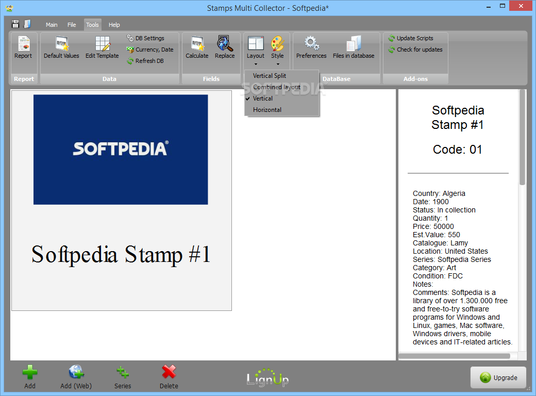Open Currency, Date settings
Screen dimensions: 536x396
click(150, 49)
